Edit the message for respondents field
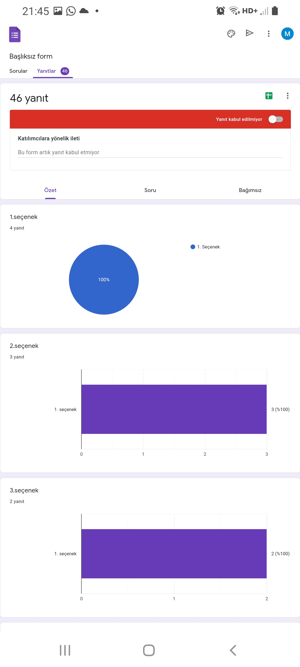Viewport: 300px width, 667px height. (150, 152)
